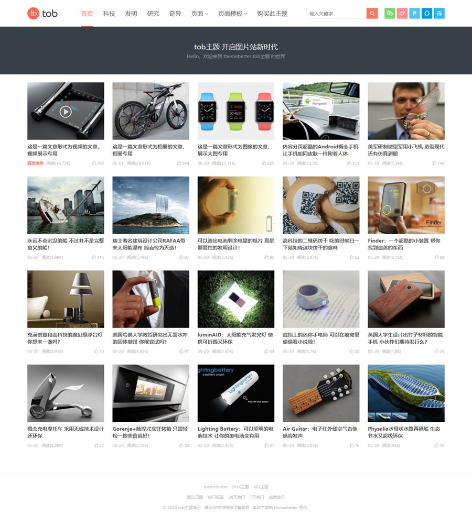472x525 pixels.
Task: Click the user group icon in header
Action: tap(439, 14)
